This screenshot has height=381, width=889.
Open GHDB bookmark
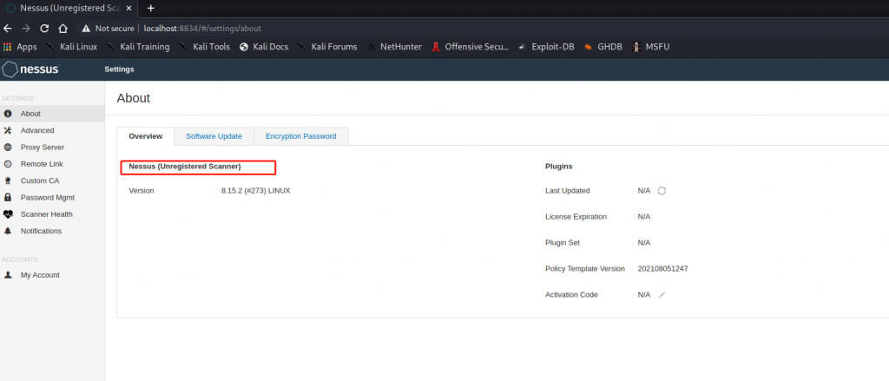[604, 47]
